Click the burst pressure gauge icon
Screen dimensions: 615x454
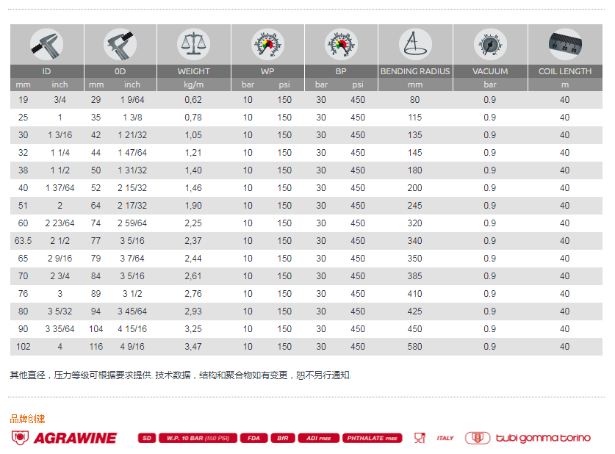[341, 44]
